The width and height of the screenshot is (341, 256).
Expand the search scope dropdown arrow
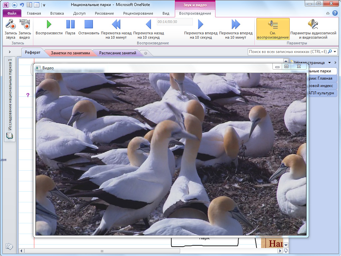pyautogui.click(x=335, y=52)
